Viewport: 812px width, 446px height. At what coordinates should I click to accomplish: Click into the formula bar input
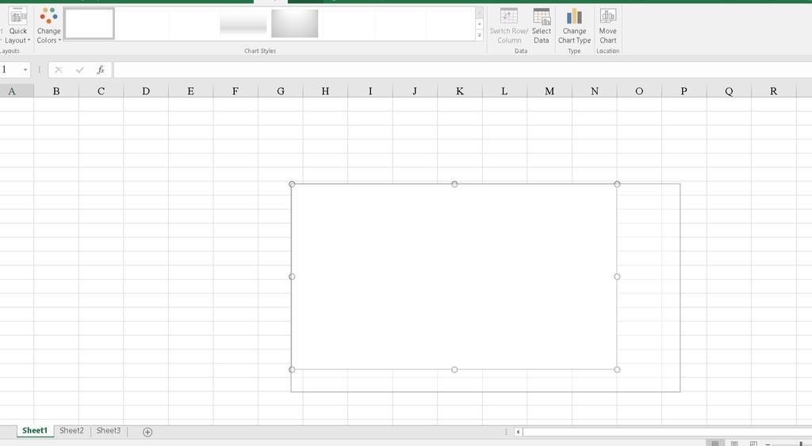(462, 70)
